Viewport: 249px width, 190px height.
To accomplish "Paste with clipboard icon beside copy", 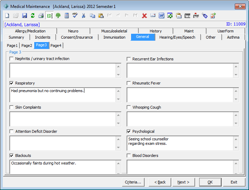I will click(x=101, y=16).
